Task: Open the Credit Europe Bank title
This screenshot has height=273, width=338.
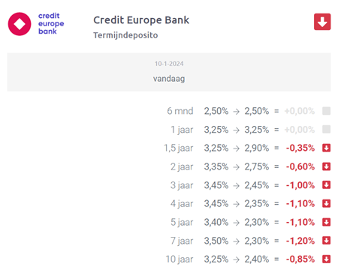Action: click(141, 20)
